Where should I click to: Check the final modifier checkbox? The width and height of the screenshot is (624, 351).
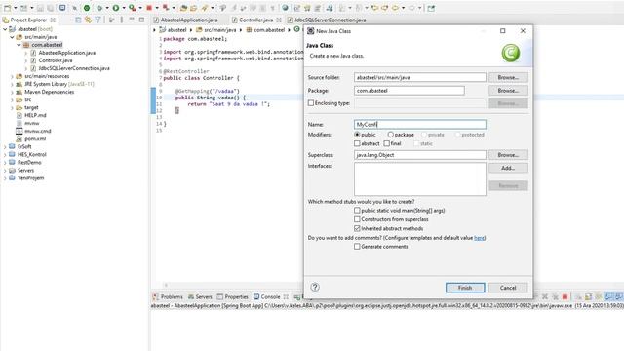point(386,143)
